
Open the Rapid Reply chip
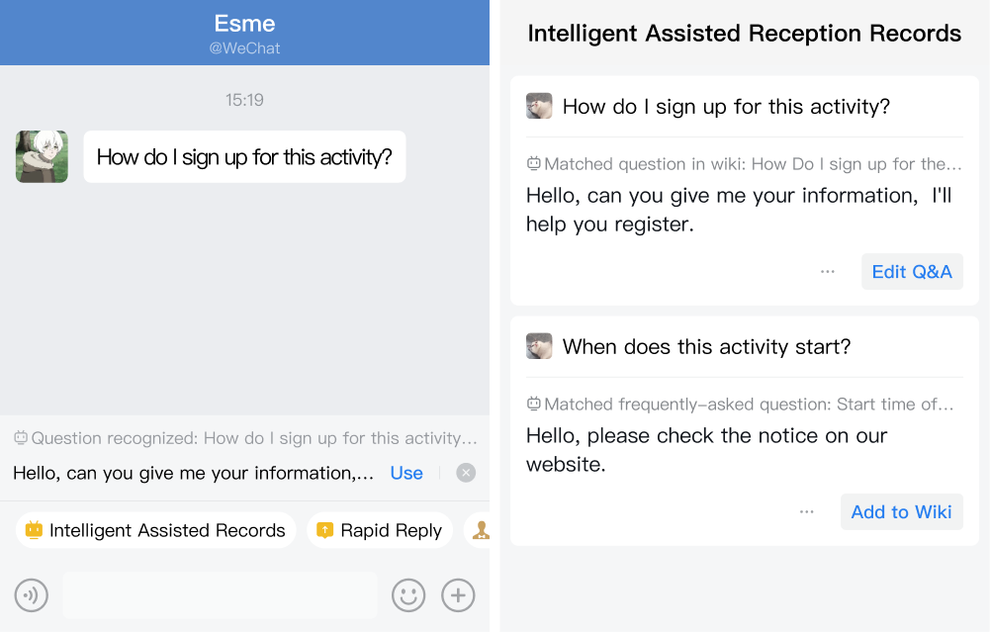pyautogui.click(x=380, y=530)
